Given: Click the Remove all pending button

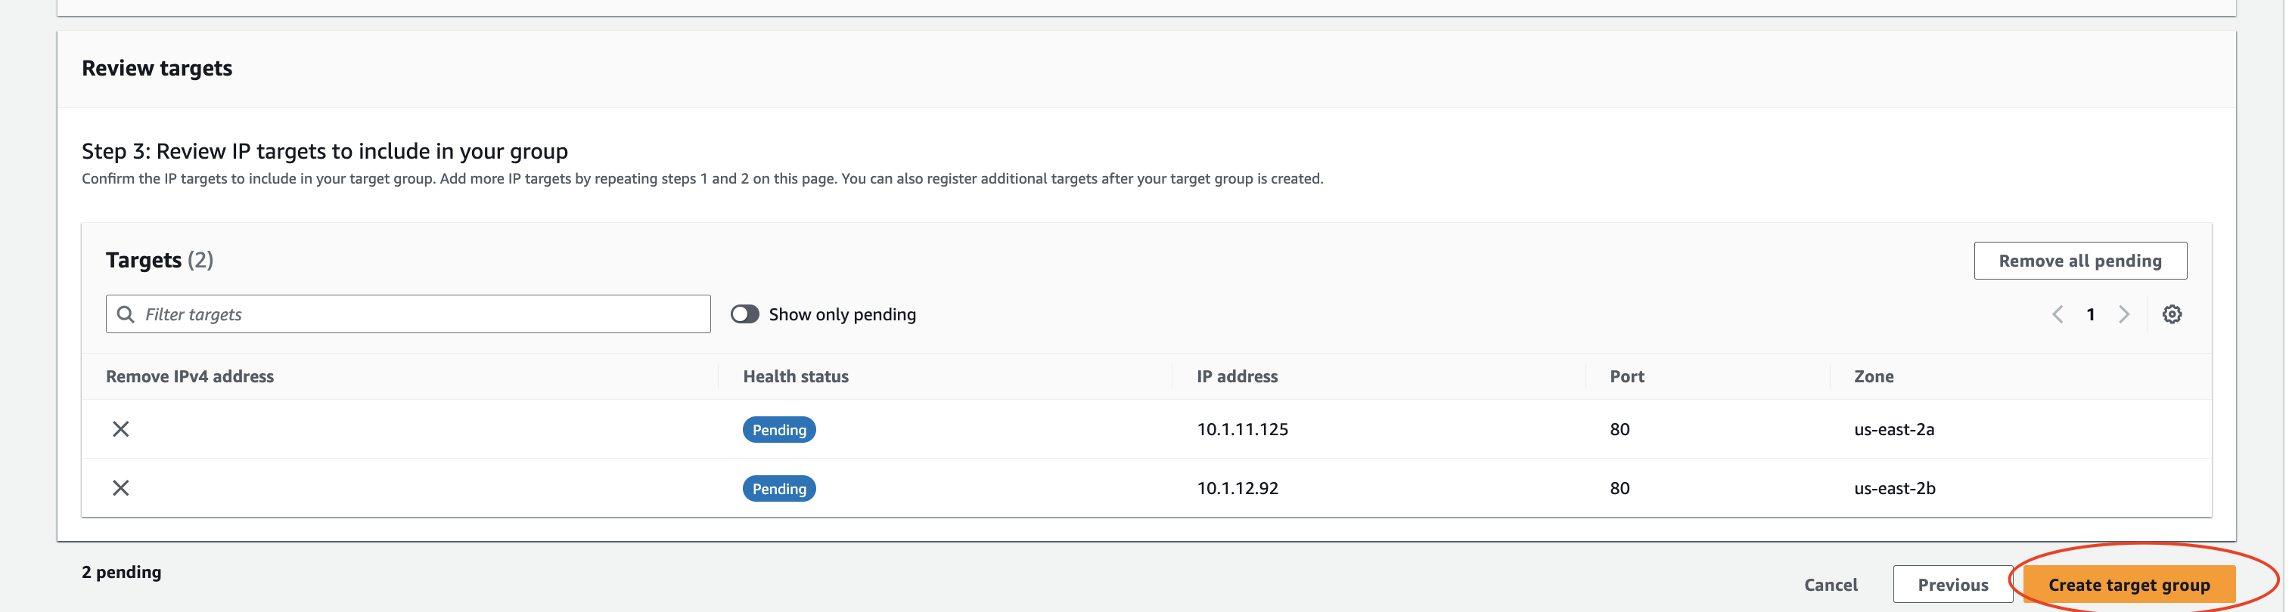Looking at the screenshot, I should 2079,260.
